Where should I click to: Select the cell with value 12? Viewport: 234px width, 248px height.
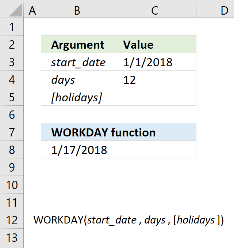click(x=154, y=79)
